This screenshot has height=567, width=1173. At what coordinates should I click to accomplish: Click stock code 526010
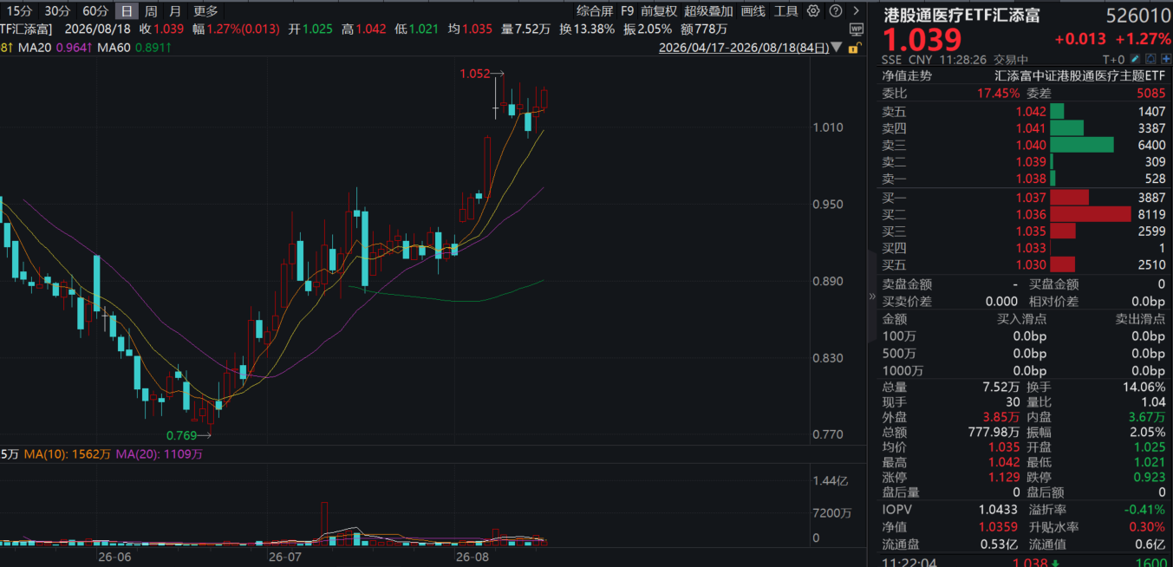coord(1137,15)
